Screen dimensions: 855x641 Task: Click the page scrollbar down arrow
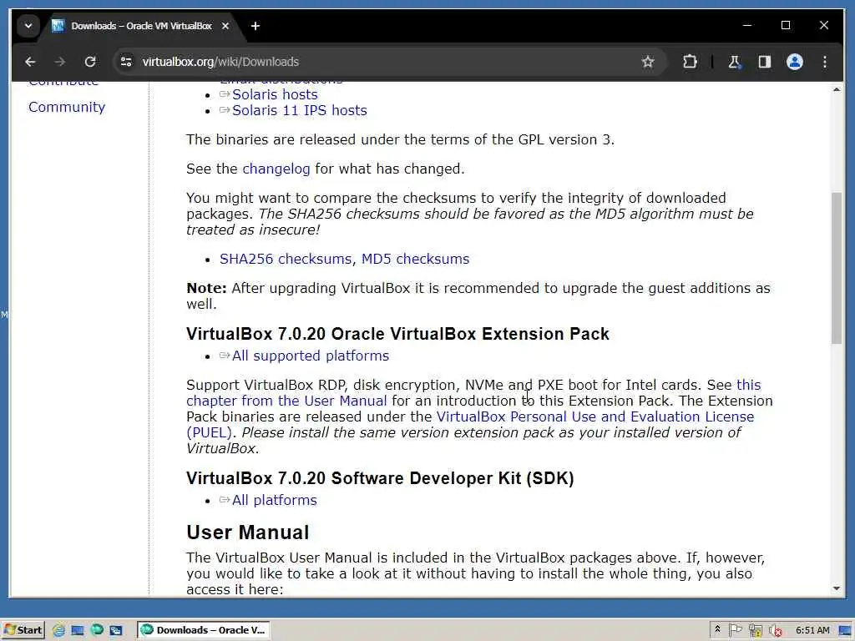[x=837, y=588]
